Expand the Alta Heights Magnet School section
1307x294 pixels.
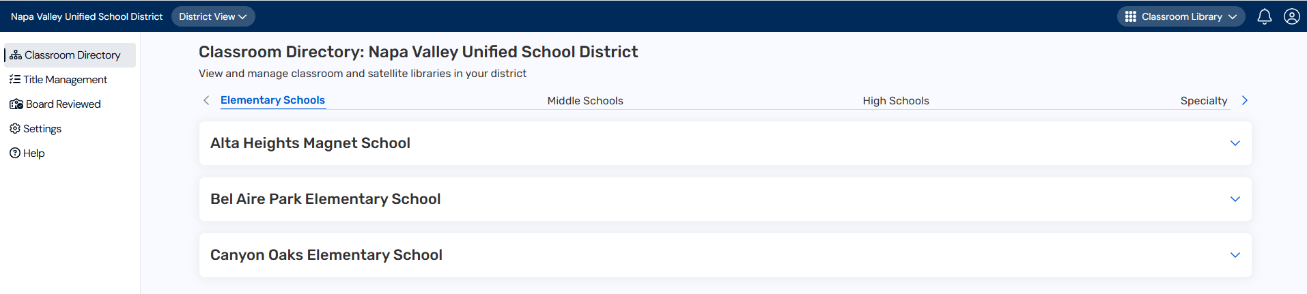click(1235, 143)
